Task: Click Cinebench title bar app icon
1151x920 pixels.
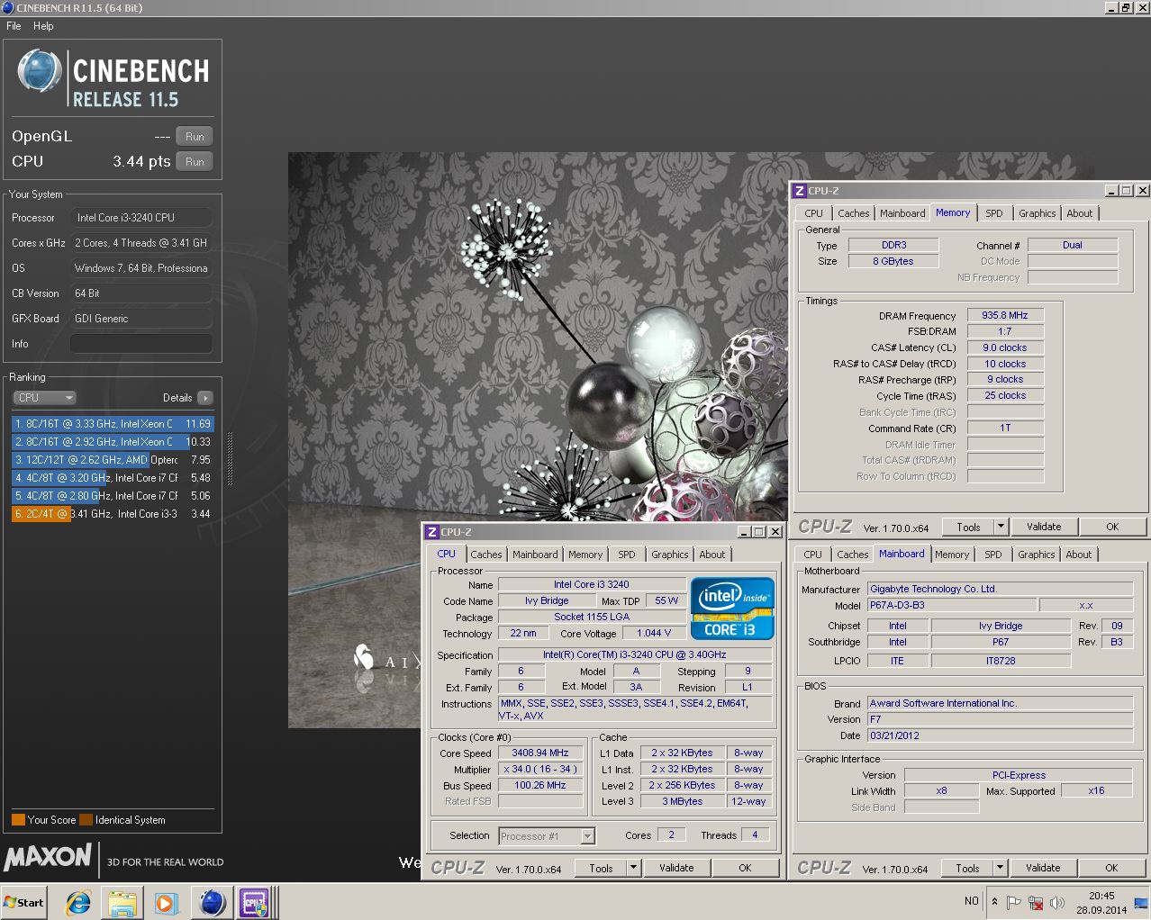Action: click(7, 7)
